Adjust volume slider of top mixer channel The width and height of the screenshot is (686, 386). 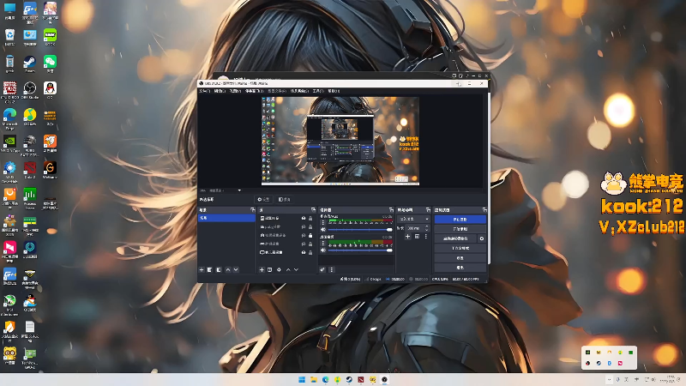pyautogui.click(x=360, y=229)
